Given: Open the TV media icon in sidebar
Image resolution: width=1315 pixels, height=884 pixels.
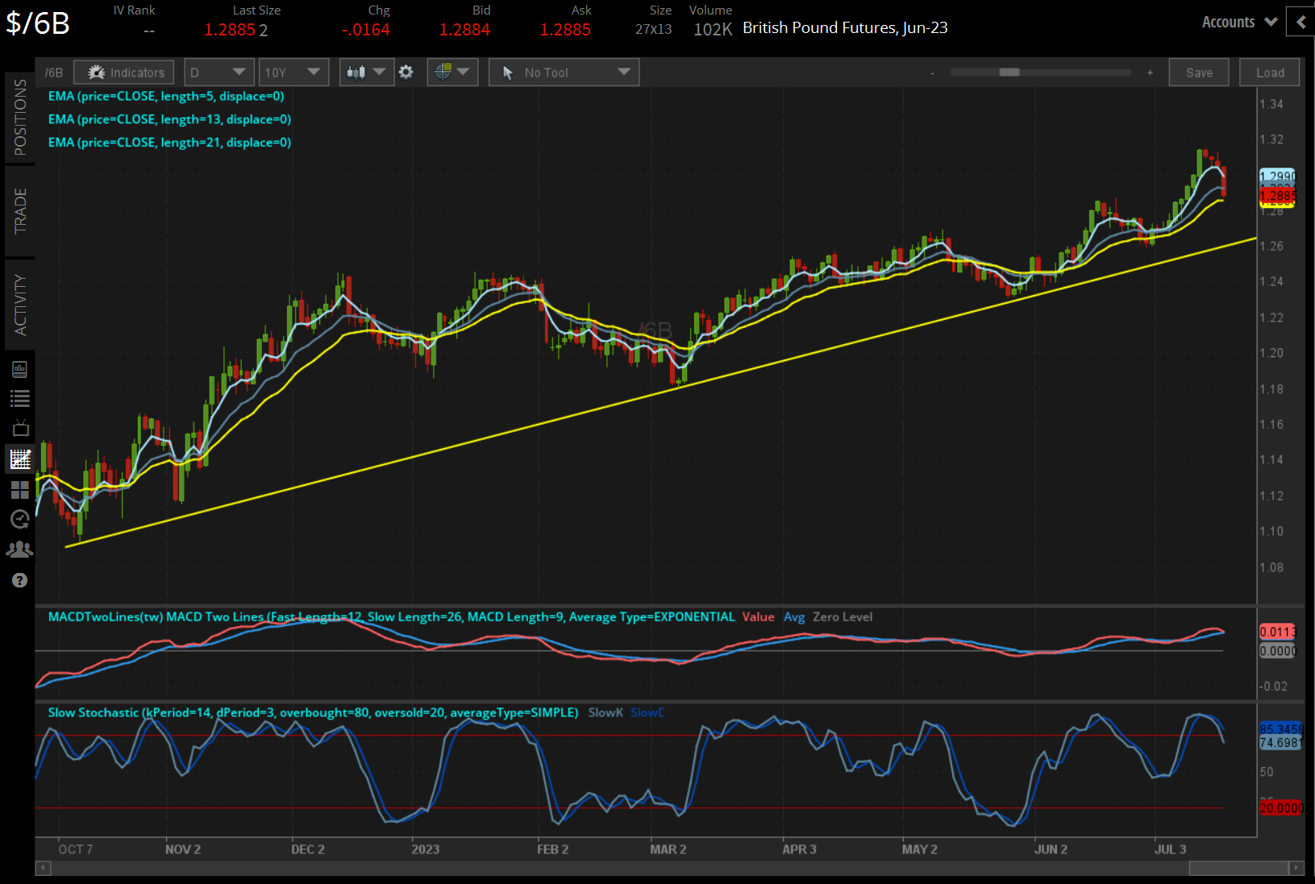Looking at the screenshot, I should (x=20, y=428).
